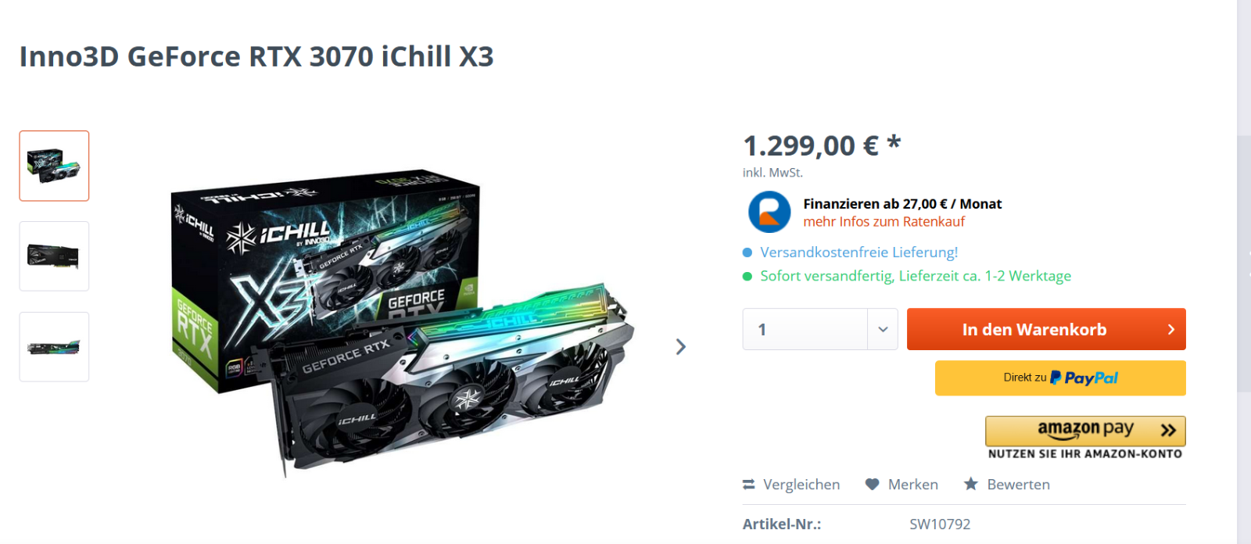Image resolution: width=1251 pixels, height=544 pixels.
Task: Click the arrow on In den Warenkorb
Action: tap(1170, 330)
